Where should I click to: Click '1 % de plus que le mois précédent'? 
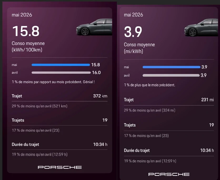coord(149,85)
